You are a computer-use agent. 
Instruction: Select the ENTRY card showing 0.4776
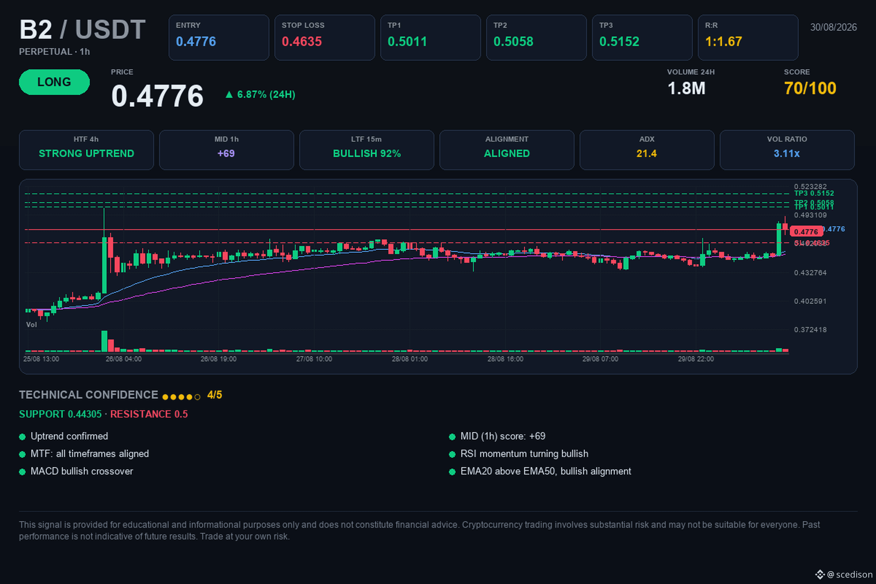pos(219,37)
